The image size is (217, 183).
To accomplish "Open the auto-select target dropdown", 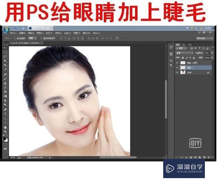I will click(x=33, y=38).
